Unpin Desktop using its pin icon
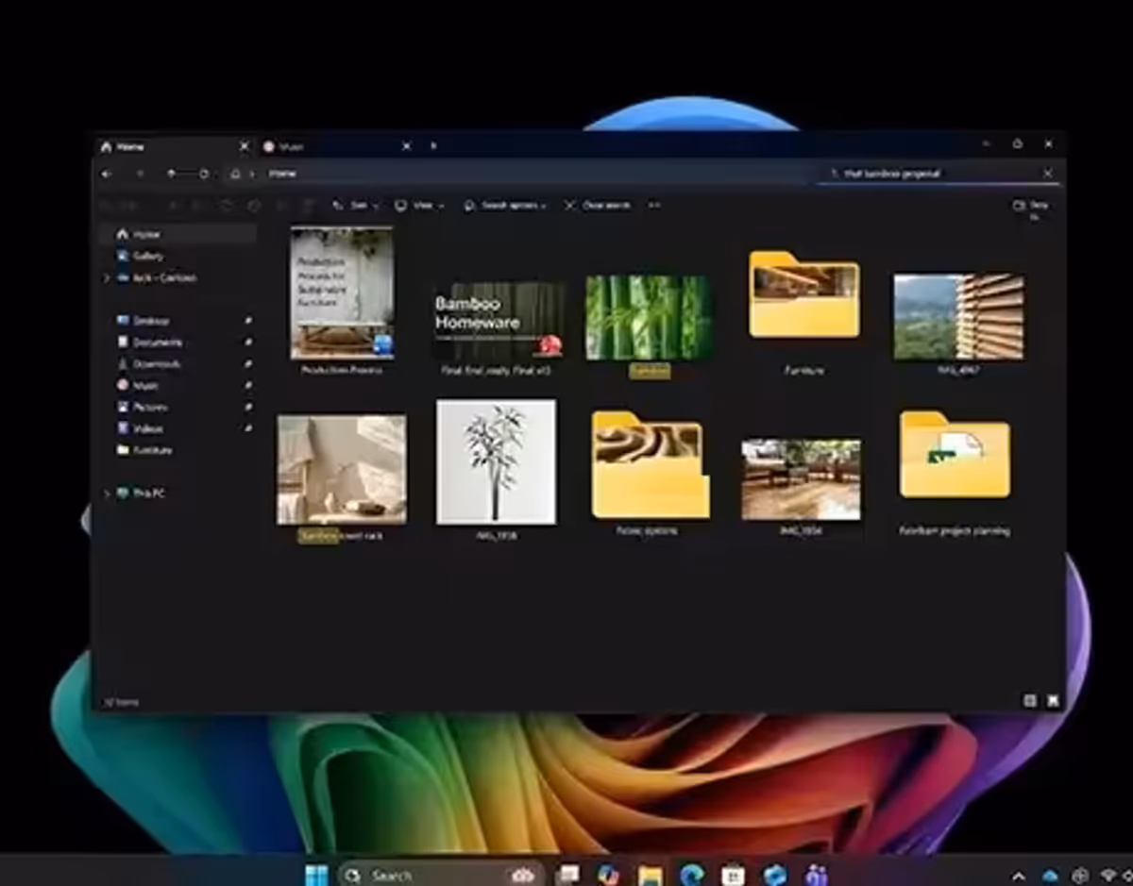 (248, 321)
